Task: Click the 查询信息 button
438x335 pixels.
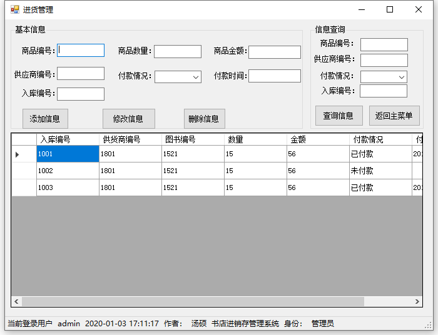Action: click(x=339, y=116)
